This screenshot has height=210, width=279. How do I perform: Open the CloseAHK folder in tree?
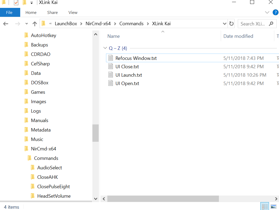(x=48, y=177)
